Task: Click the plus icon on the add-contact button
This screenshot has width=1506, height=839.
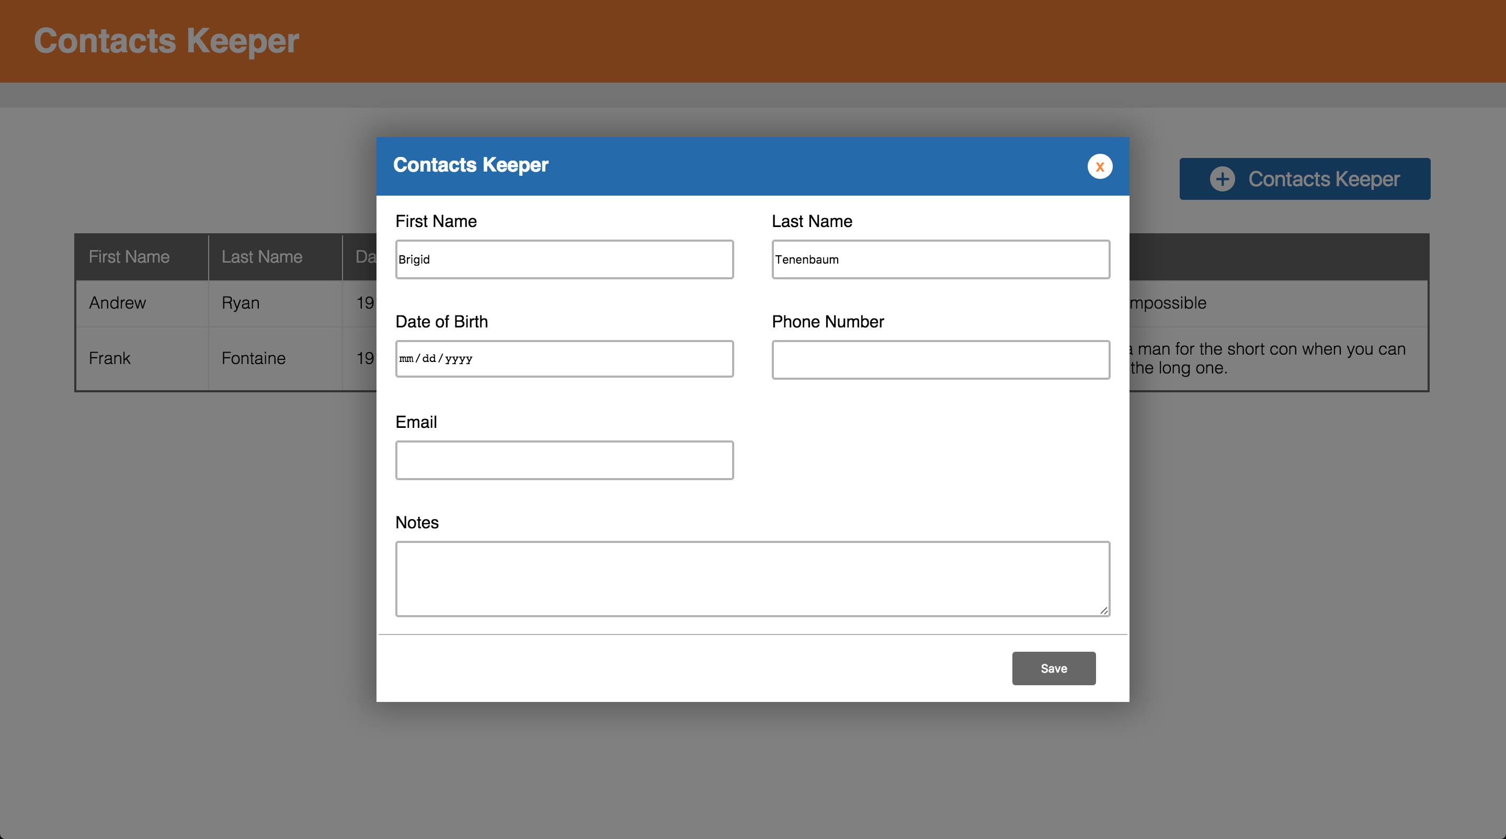Action: pyautogui.click(x=1222, y=179)
